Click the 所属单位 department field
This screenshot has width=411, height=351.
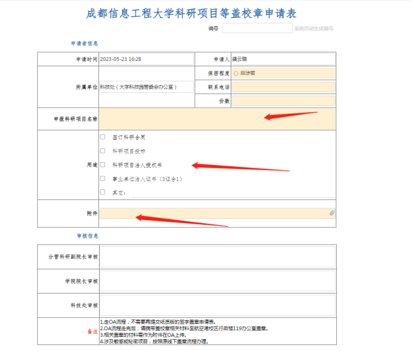[146, 87]
